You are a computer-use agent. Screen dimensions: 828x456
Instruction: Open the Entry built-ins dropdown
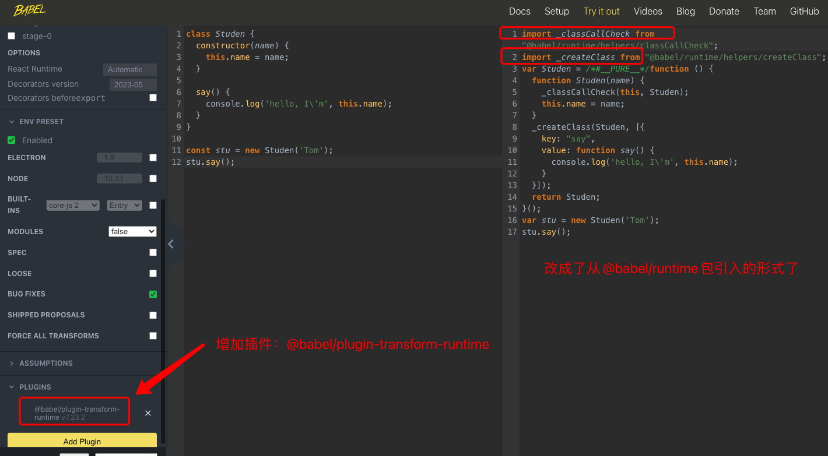[125, 206]
